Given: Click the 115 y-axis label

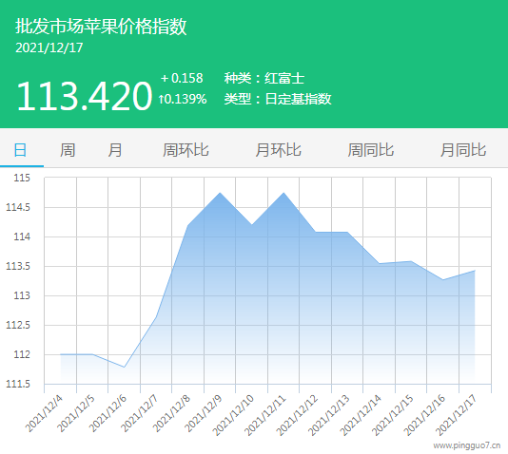Looking at the screenshot, I should 22,178.
